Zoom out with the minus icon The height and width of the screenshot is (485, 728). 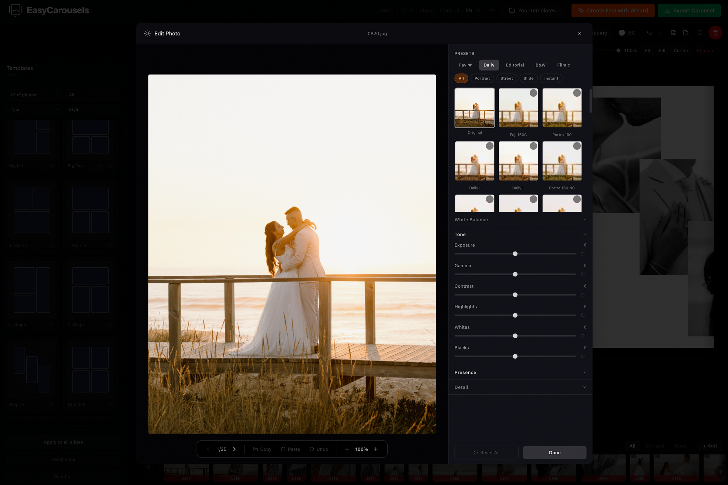pyautogui.click(x=347, y=449)
